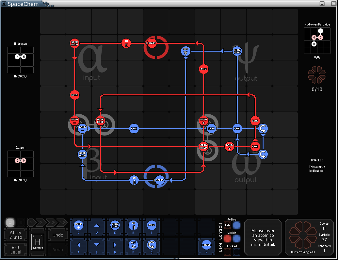The width and height of the screenshot is (338, 260).
Task: Click the blue SYNC node right of blue BOND−
Action: (134, 129)
